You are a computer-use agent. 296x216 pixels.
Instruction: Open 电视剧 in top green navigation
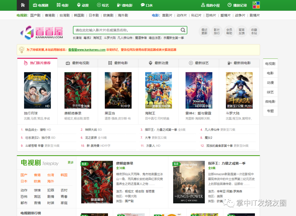(x=41, y=5)
